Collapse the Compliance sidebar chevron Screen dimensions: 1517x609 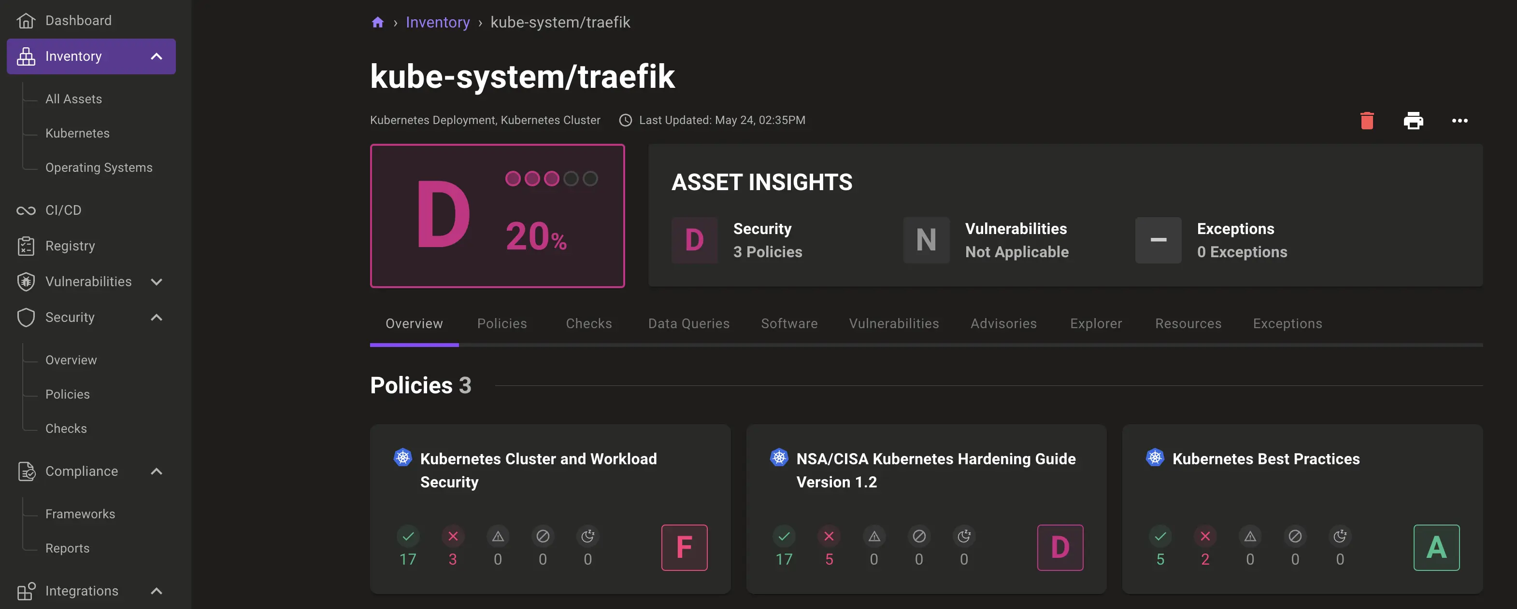156,471
